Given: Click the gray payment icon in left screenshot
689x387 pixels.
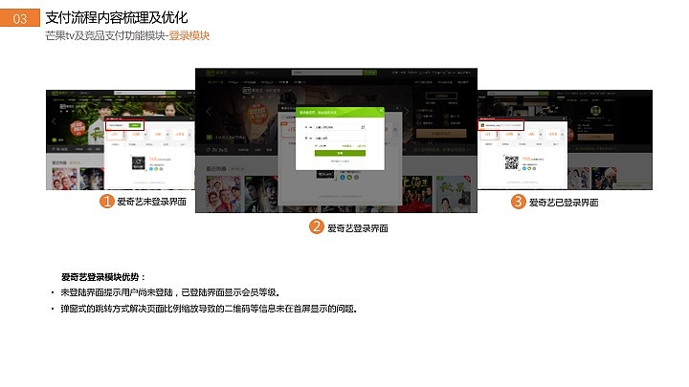Looking at the screenshot, I should coord(162,169).
